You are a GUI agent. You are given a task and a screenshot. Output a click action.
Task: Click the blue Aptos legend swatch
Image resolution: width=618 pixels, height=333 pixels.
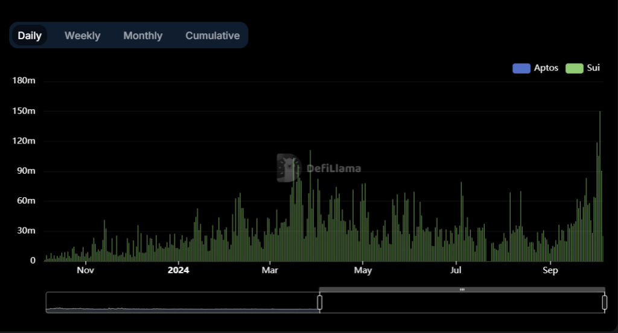(521, 68)
